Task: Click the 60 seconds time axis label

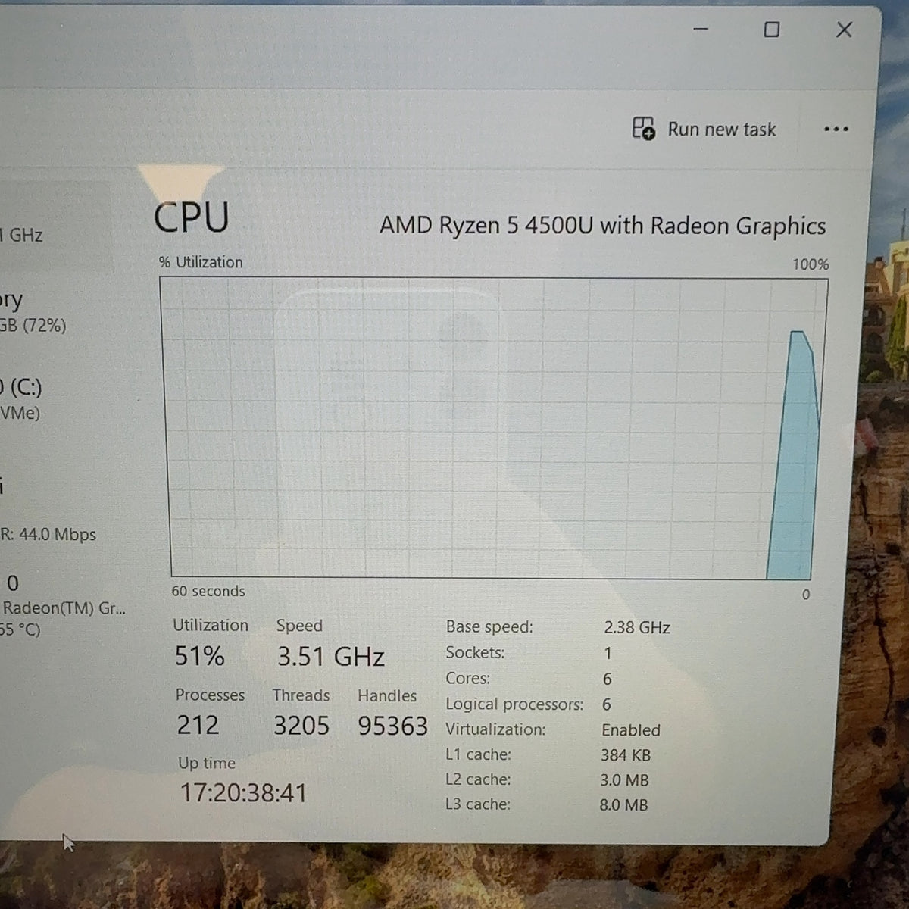Action: pyautogui.click(x=208, y=591)
